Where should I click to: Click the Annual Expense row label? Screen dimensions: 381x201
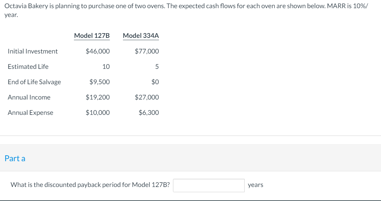click(30, 113)
